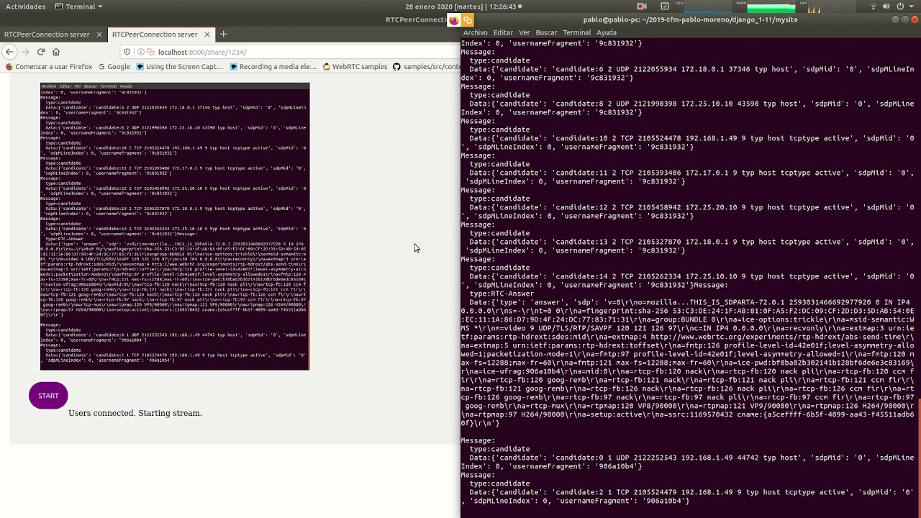This screenshot has width=921, height=518.
Task: Open Terminal menu in terminal window
Action: point(576,32)
